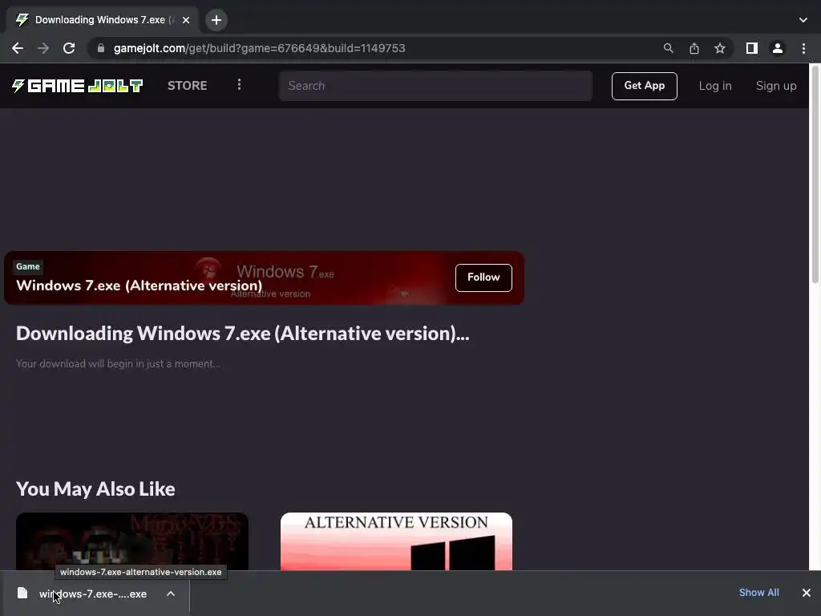Open the Chrome profile icon
The width and height of the screenshot is (821, 616).
778,48
